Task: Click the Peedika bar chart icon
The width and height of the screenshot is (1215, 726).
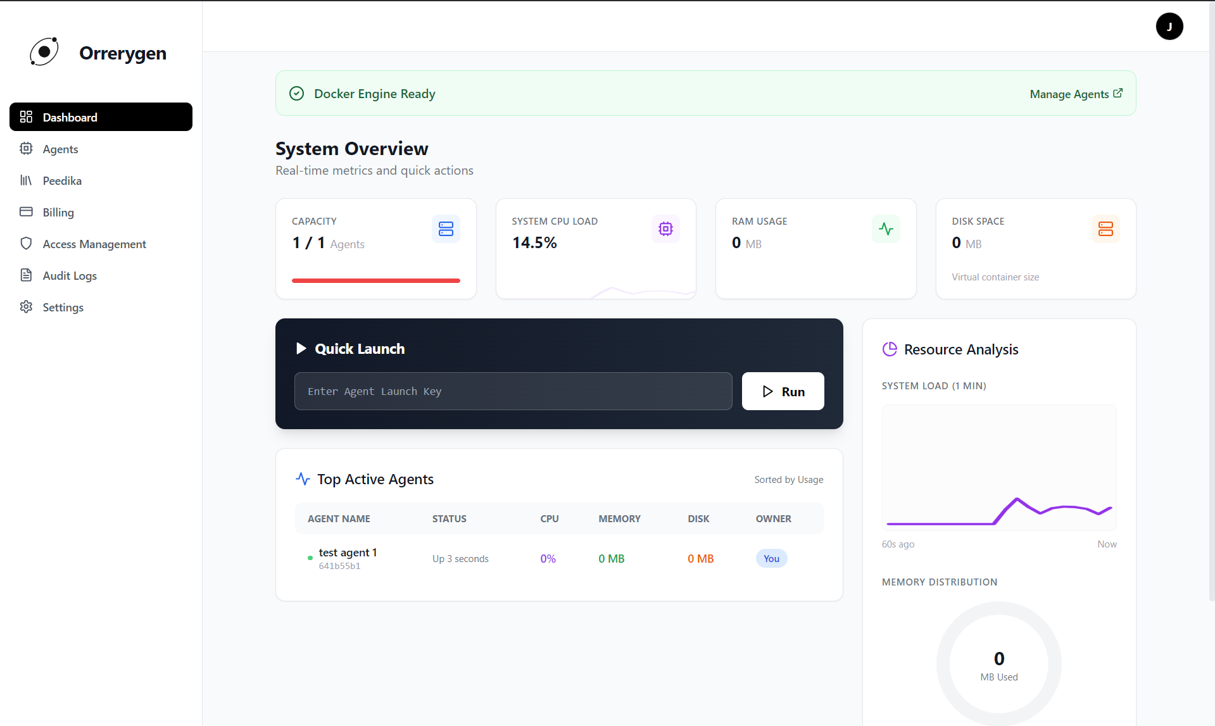Action: (26, 180)
